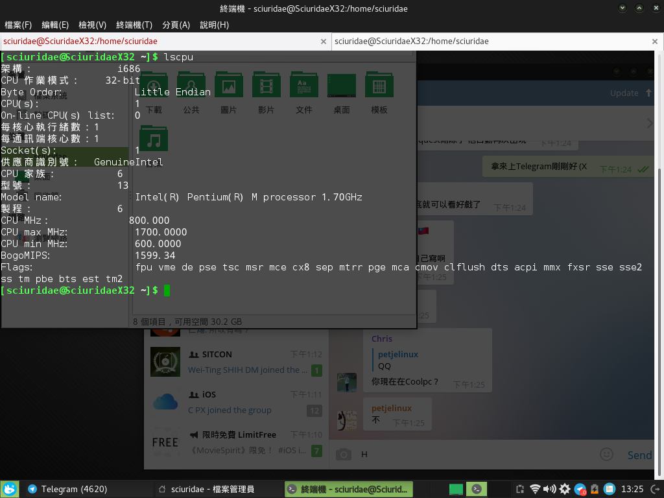
Task: Open the emoji picker smiley icon
Action: (606, 455)
